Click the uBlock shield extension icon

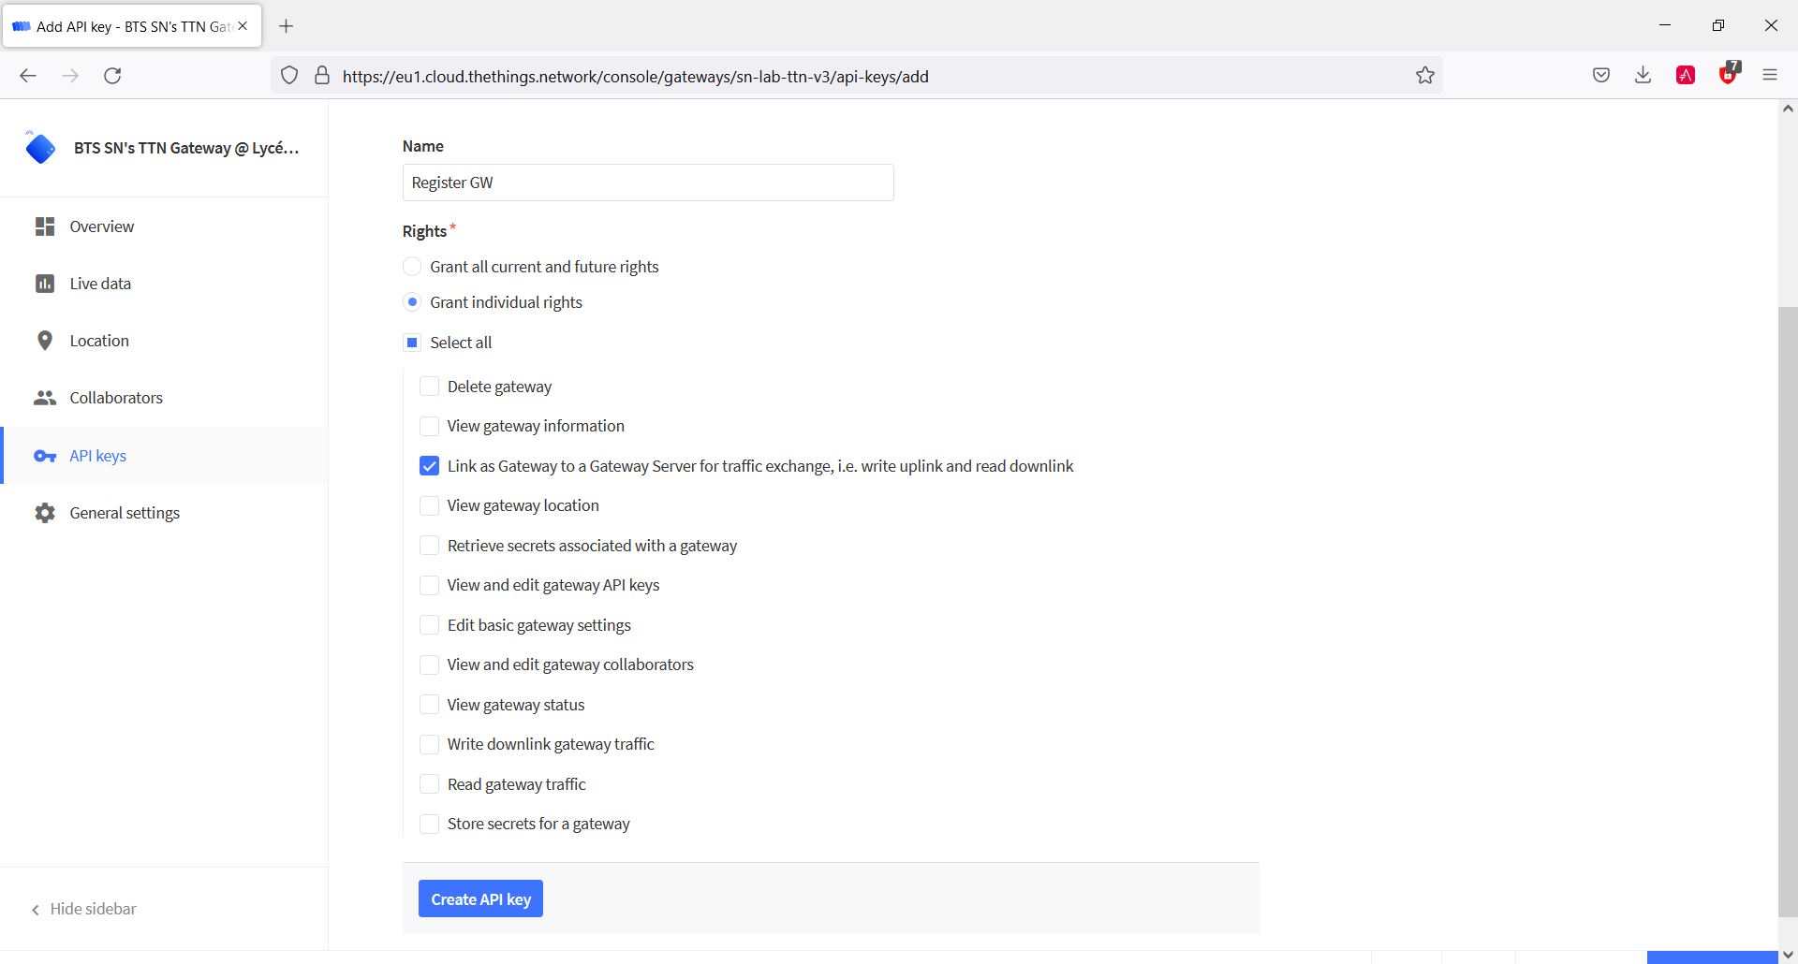tap(1729, 74)
